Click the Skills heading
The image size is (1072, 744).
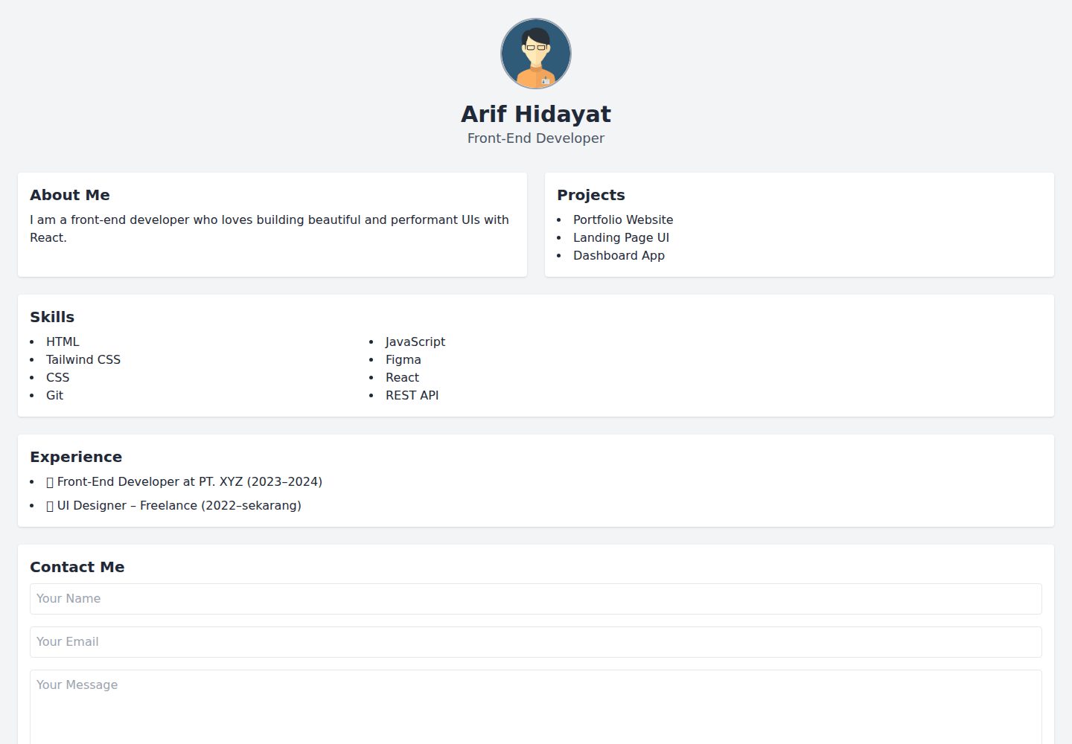click(52, 317)
